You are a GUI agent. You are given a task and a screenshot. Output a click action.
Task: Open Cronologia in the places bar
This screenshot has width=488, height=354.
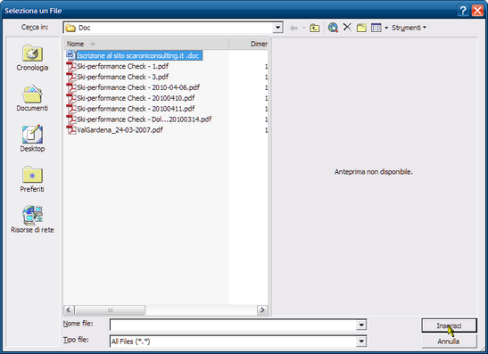point(32,58)
